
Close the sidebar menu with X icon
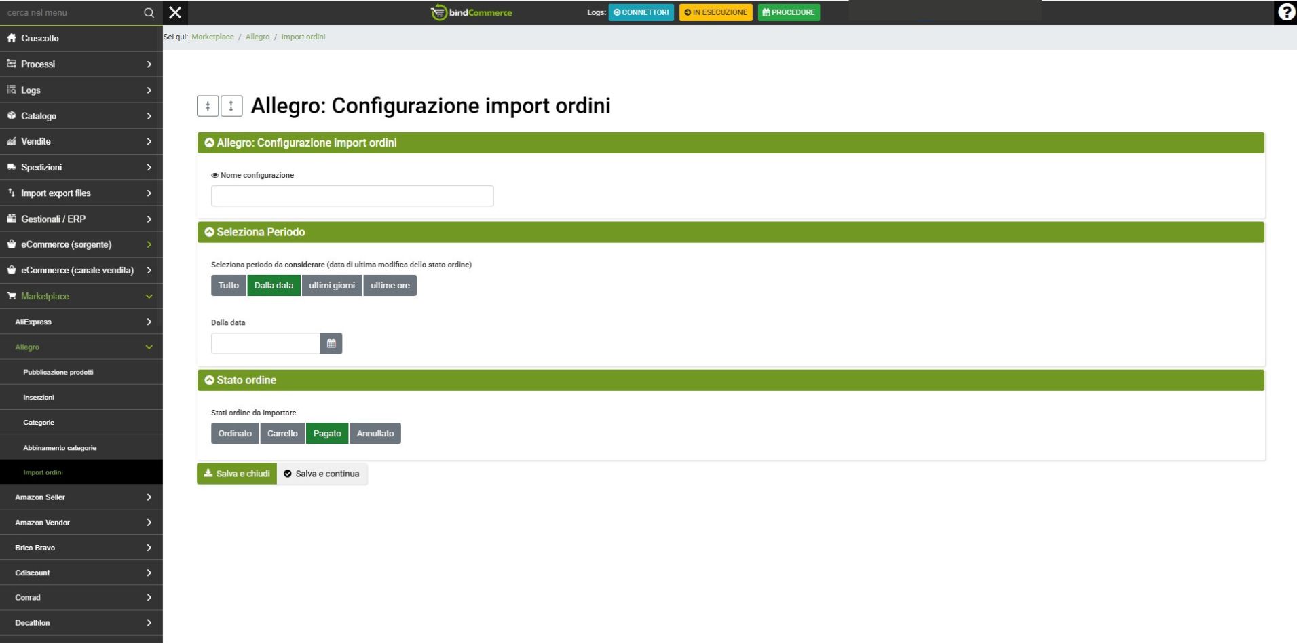[175, 12]
